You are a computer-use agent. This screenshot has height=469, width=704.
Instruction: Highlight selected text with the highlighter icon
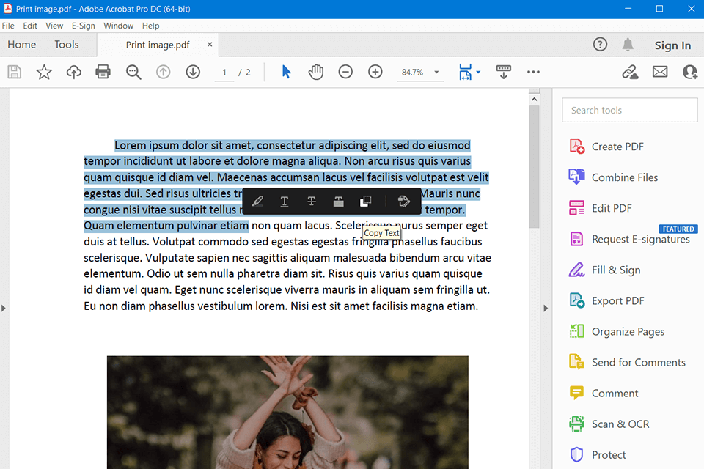[257, 202]
